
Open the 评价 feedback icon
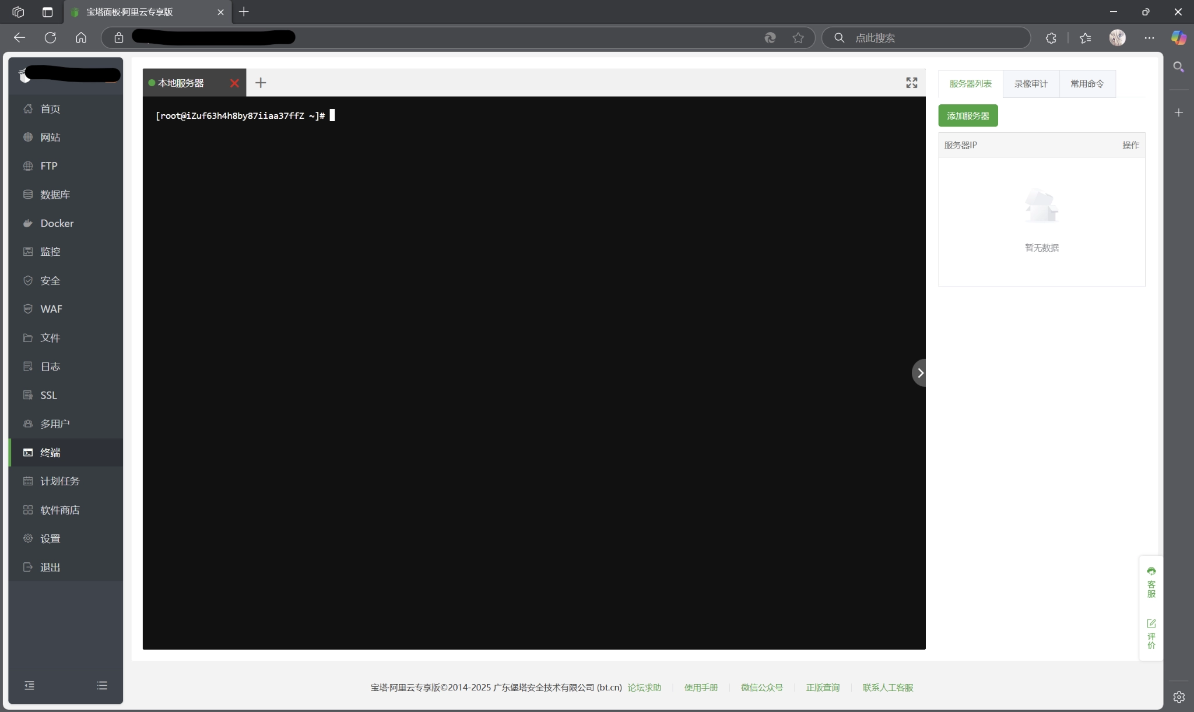tap(1151, 633)
